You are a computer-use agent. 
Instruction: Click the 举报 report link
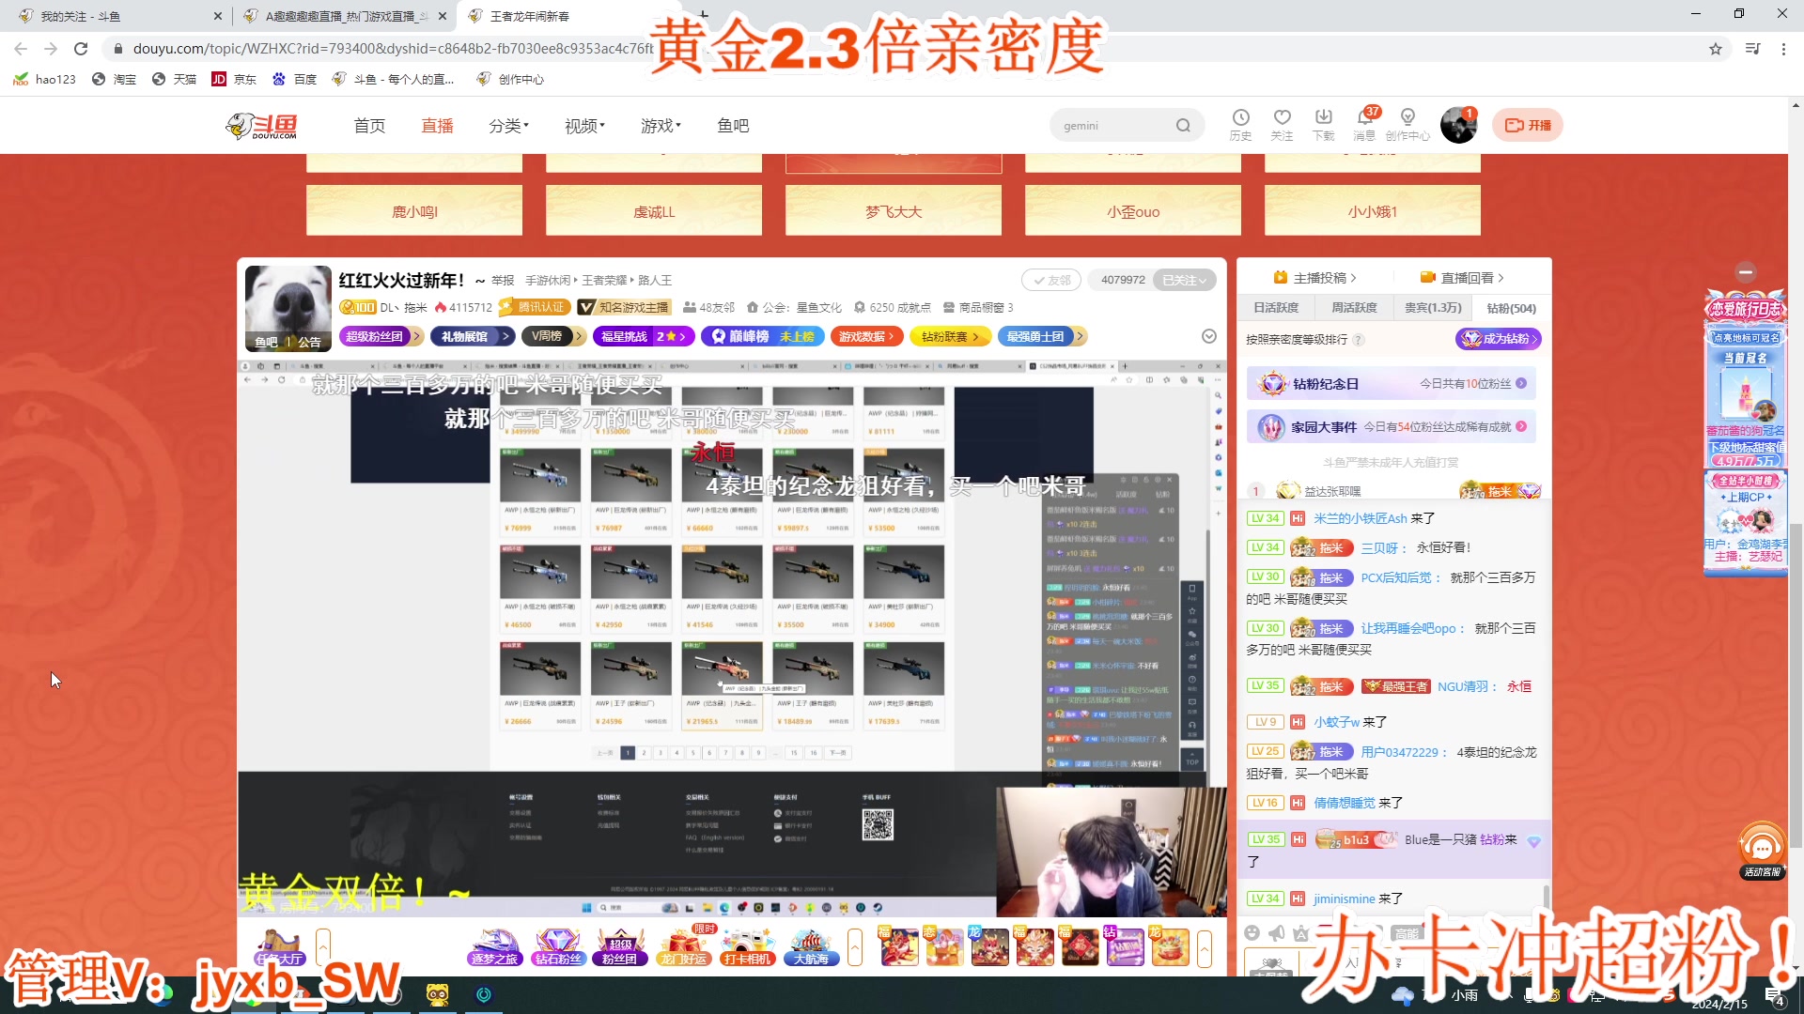click(503, 281)
